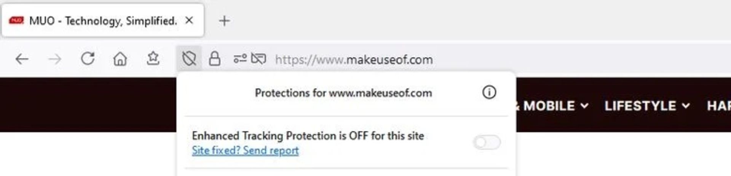Click the forward navigation arrow

[55, 59]
